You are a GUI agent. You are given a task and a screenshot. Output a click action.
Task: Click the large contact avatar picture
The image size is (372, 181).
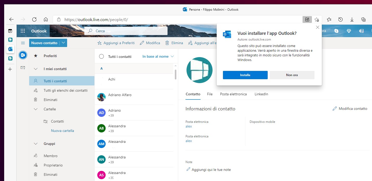click(200, 70)
